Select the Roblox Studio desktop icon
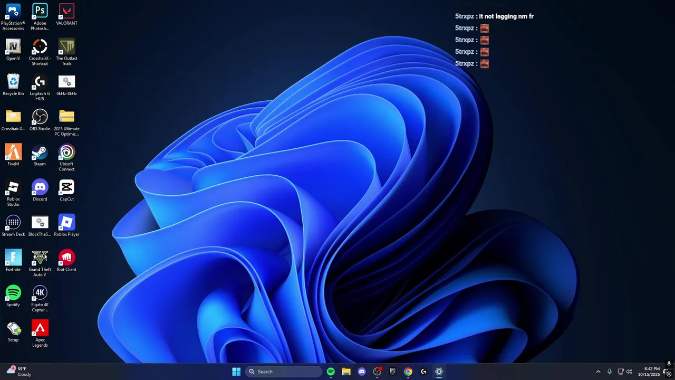Viewport: 675px width, 380px height. pos(13,193)
